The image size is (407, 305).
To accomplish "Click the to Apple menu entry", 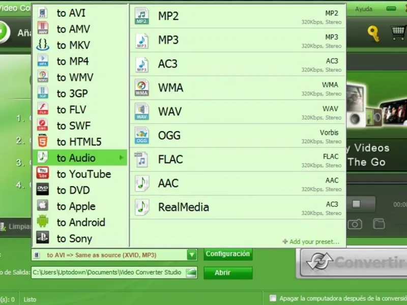I will click(80, 206).
